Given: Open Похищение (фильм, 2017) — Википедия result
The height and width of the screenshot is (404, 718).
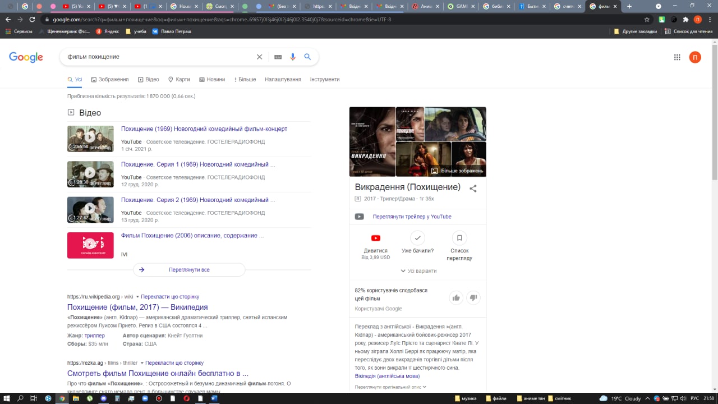Looking at the screenshot, I should pos(137,307).
